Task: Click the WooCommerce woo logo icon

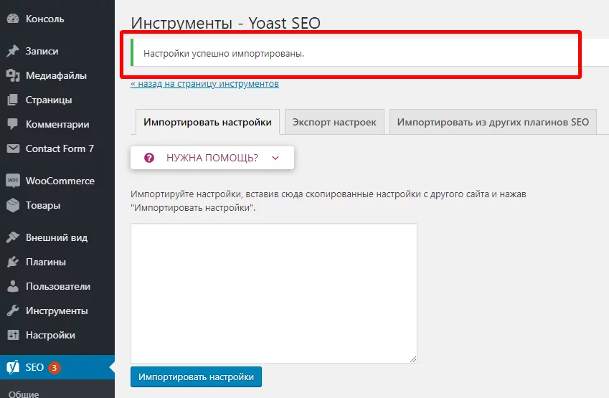Action: pyautogui.click(x=13, y=181)
